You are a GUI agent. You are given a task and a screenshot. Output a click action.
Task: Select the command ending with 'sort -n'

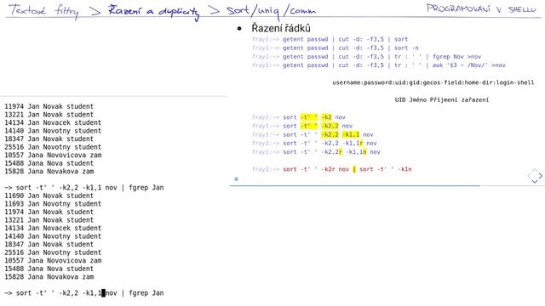click(350, 48)
